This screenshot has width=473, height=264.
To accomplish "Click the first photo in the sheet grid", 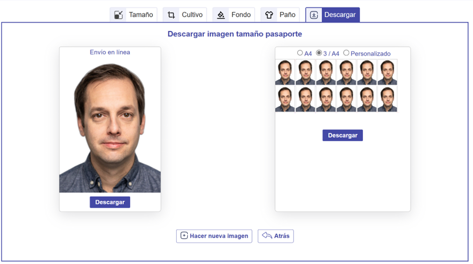I will (285, 72).
